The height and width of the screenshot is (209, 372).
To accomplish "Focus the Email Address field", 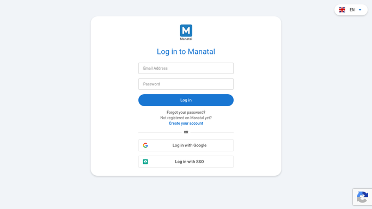I will point(186,68).
